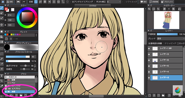Select the Magic Wand tool
This screenshot has width=185, height=98.
[2, 59]
